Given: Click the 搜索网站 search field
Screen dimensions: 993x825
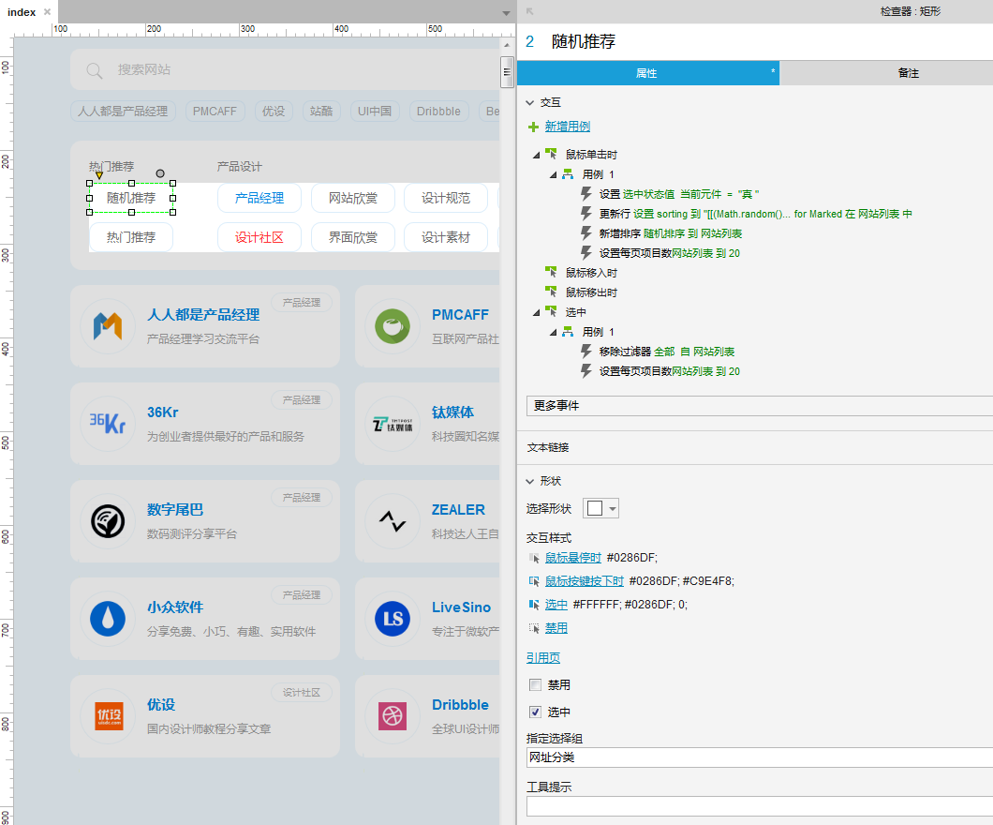Looking at the screenshot, I should (285, 69).
